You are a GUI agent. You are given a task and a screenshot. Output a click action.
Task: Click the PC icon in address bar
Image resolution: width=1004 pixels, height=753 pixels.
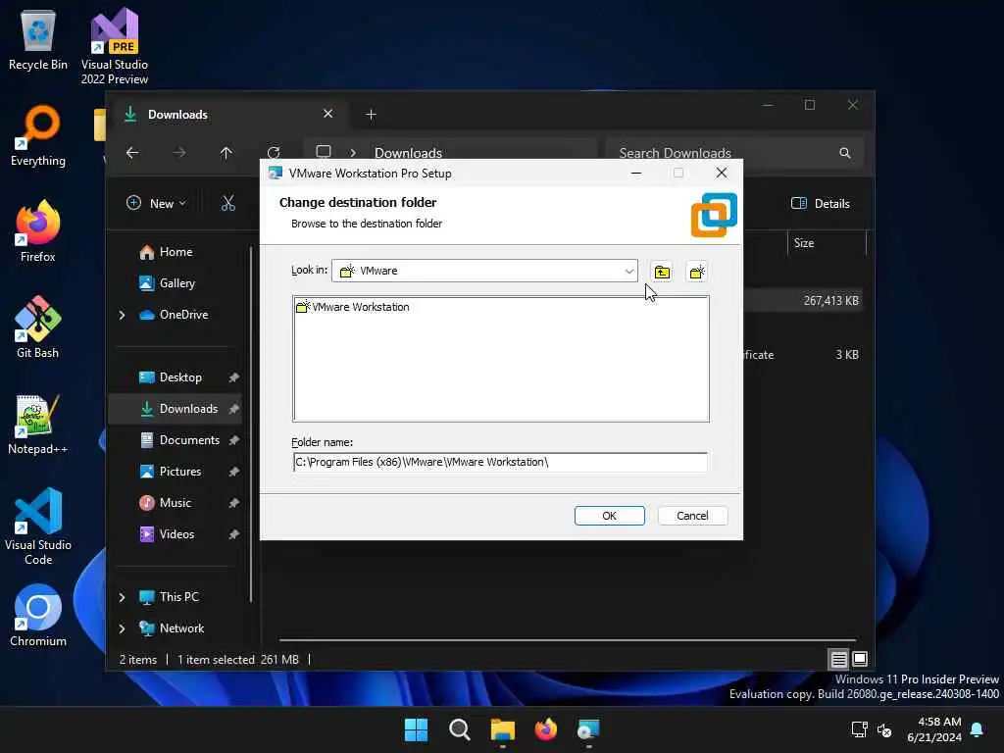(324, 152)
